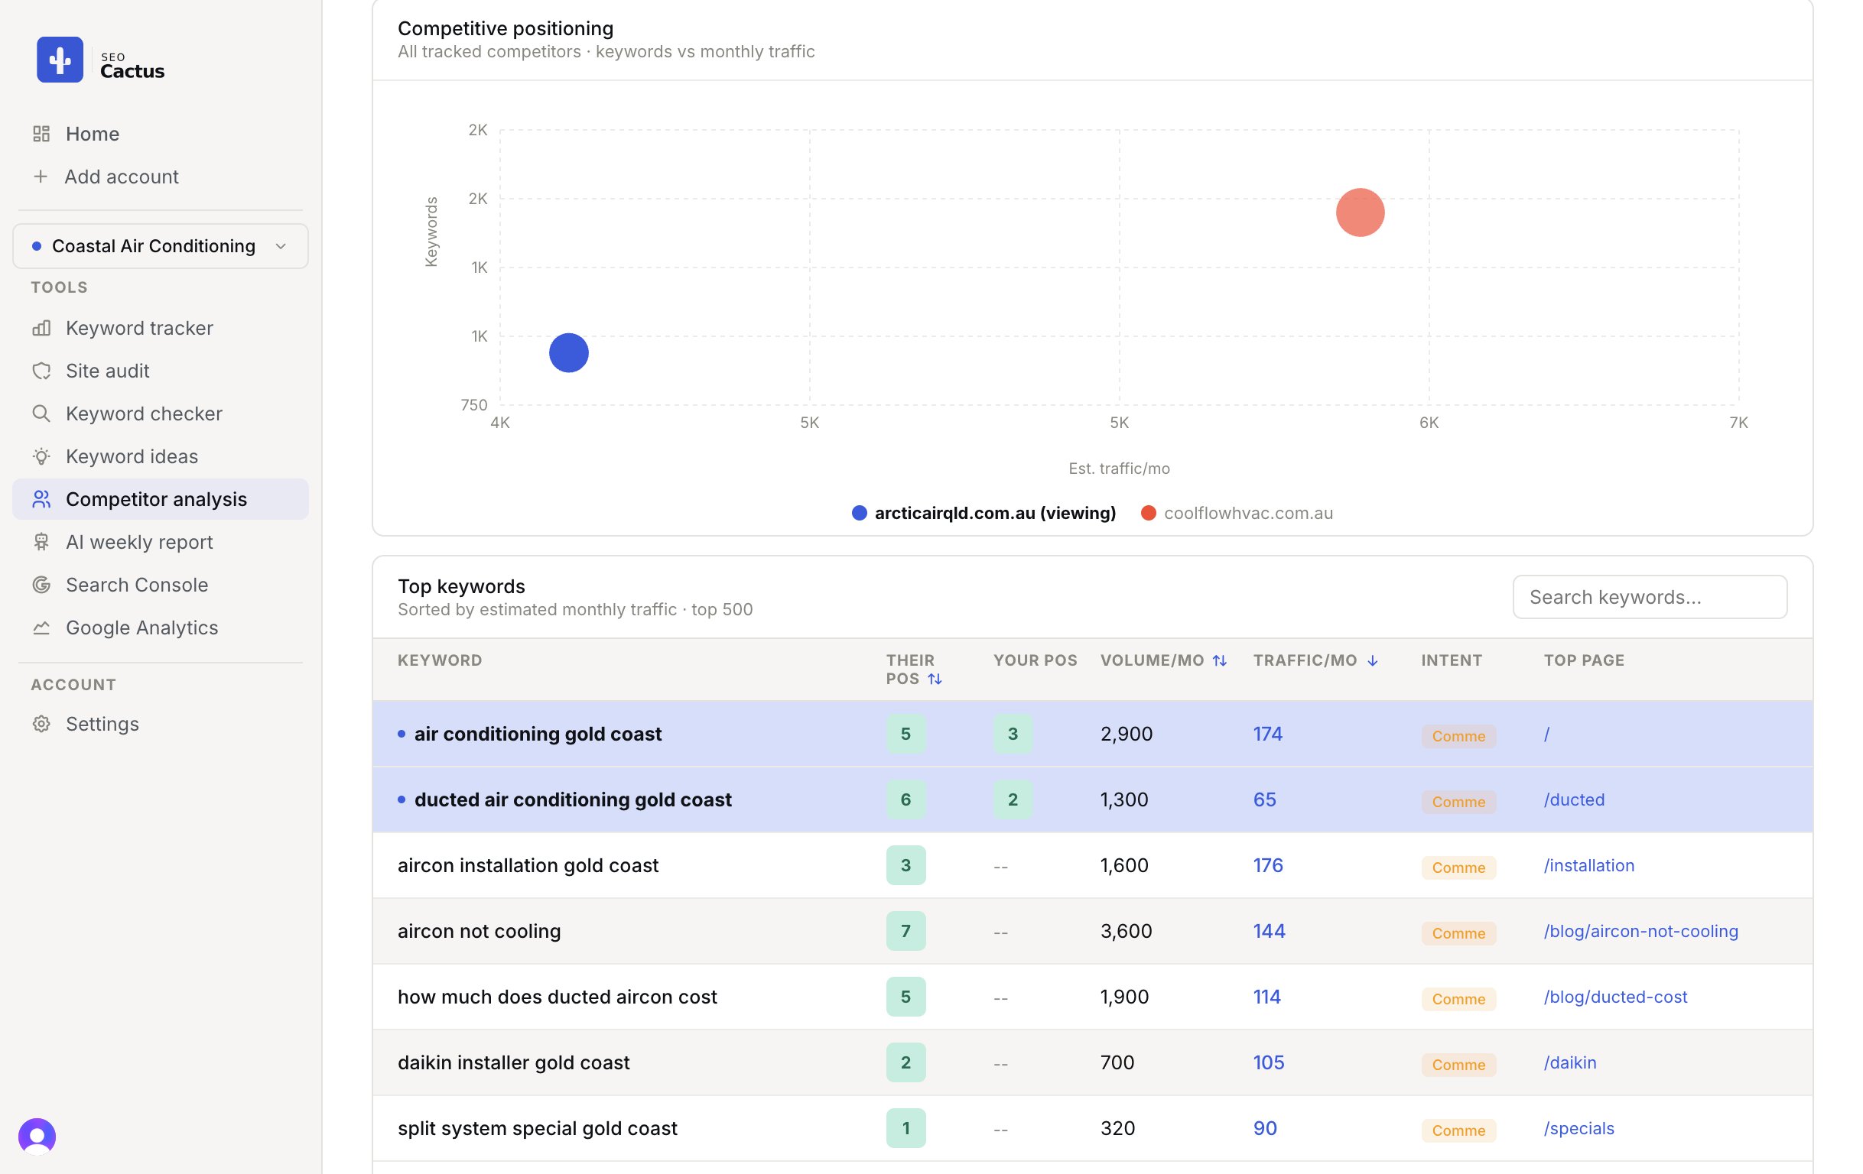Viewport: 1863px width, 1174px height.
Task: Toggle coolflowhvac.com.au legend series
Action: point(1237,513)
